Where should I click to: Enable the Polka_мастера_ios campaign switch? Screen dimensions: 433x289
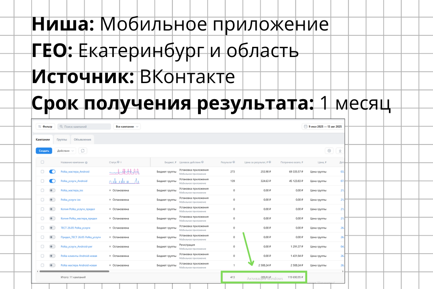[x=52, y=190]
